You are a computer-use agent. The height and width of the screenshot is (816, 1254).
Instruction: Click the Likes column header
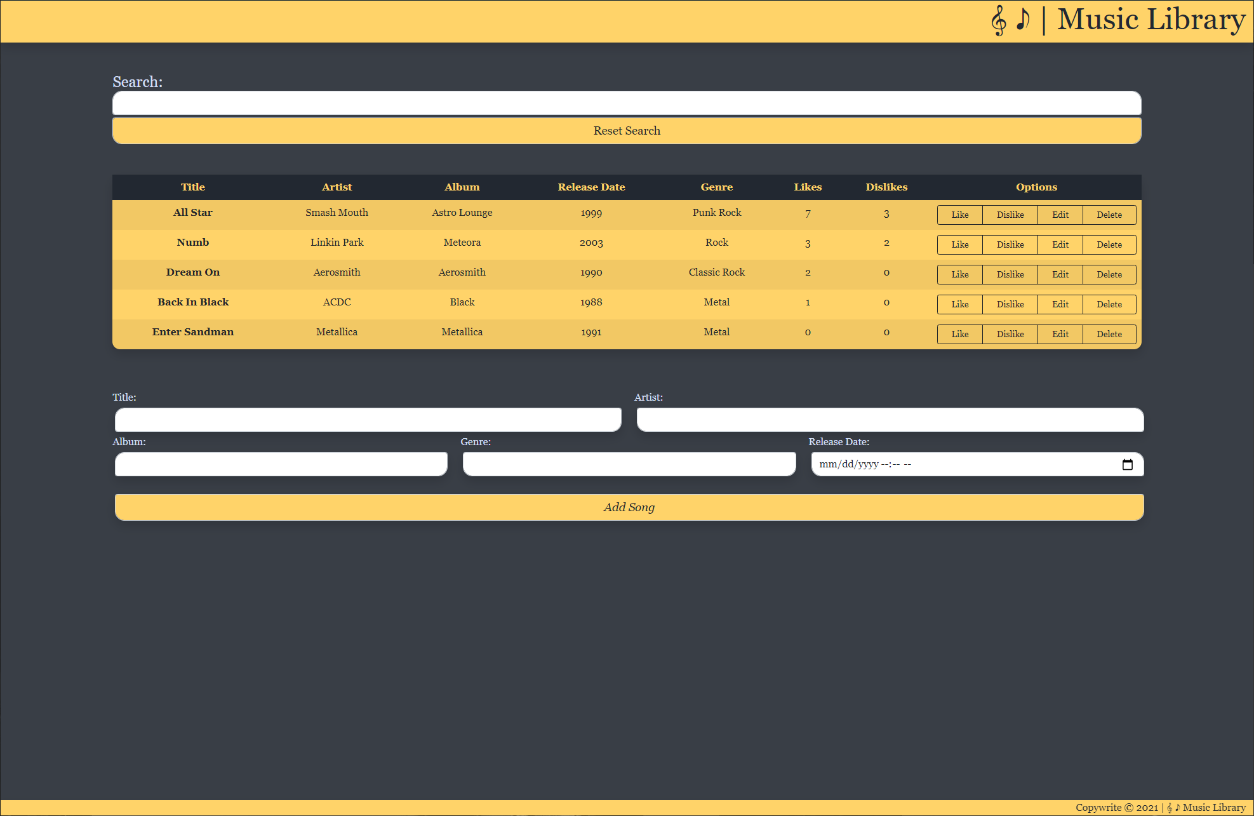[808, 187]
